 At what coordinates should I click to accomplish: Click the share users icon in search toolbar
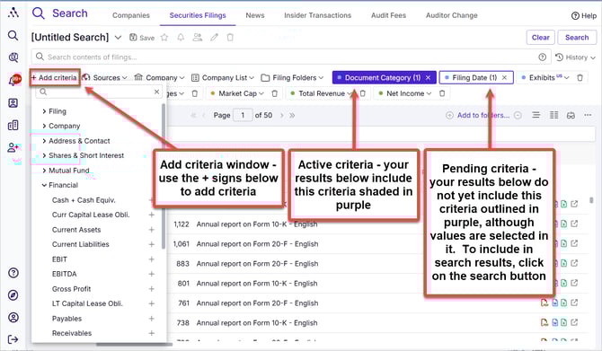click(198, 38)
